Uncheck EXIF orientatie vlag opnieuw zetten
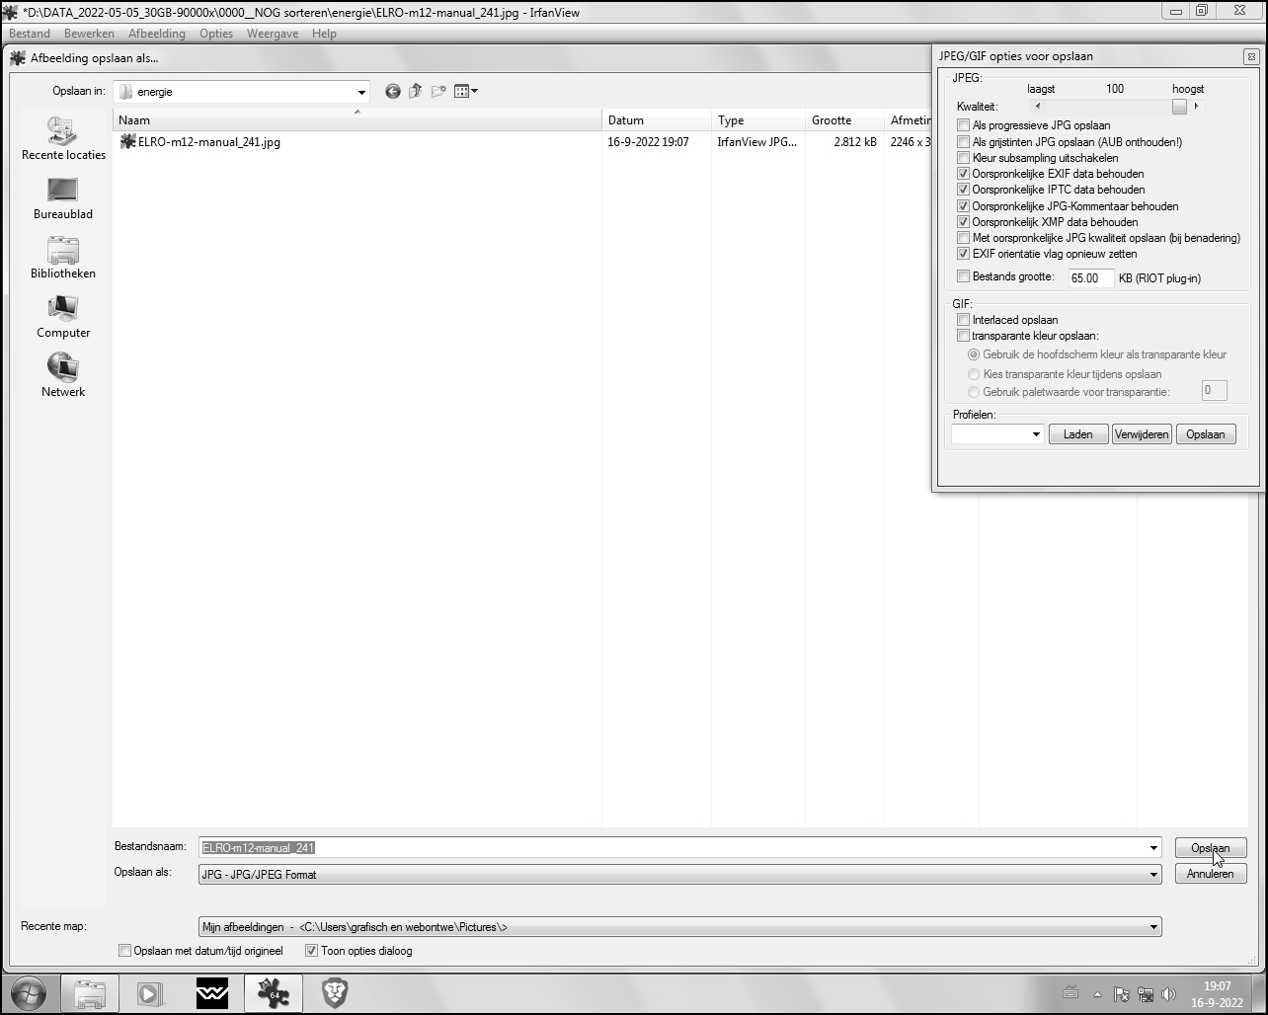1268x1015 pixels. pos(964,254)
